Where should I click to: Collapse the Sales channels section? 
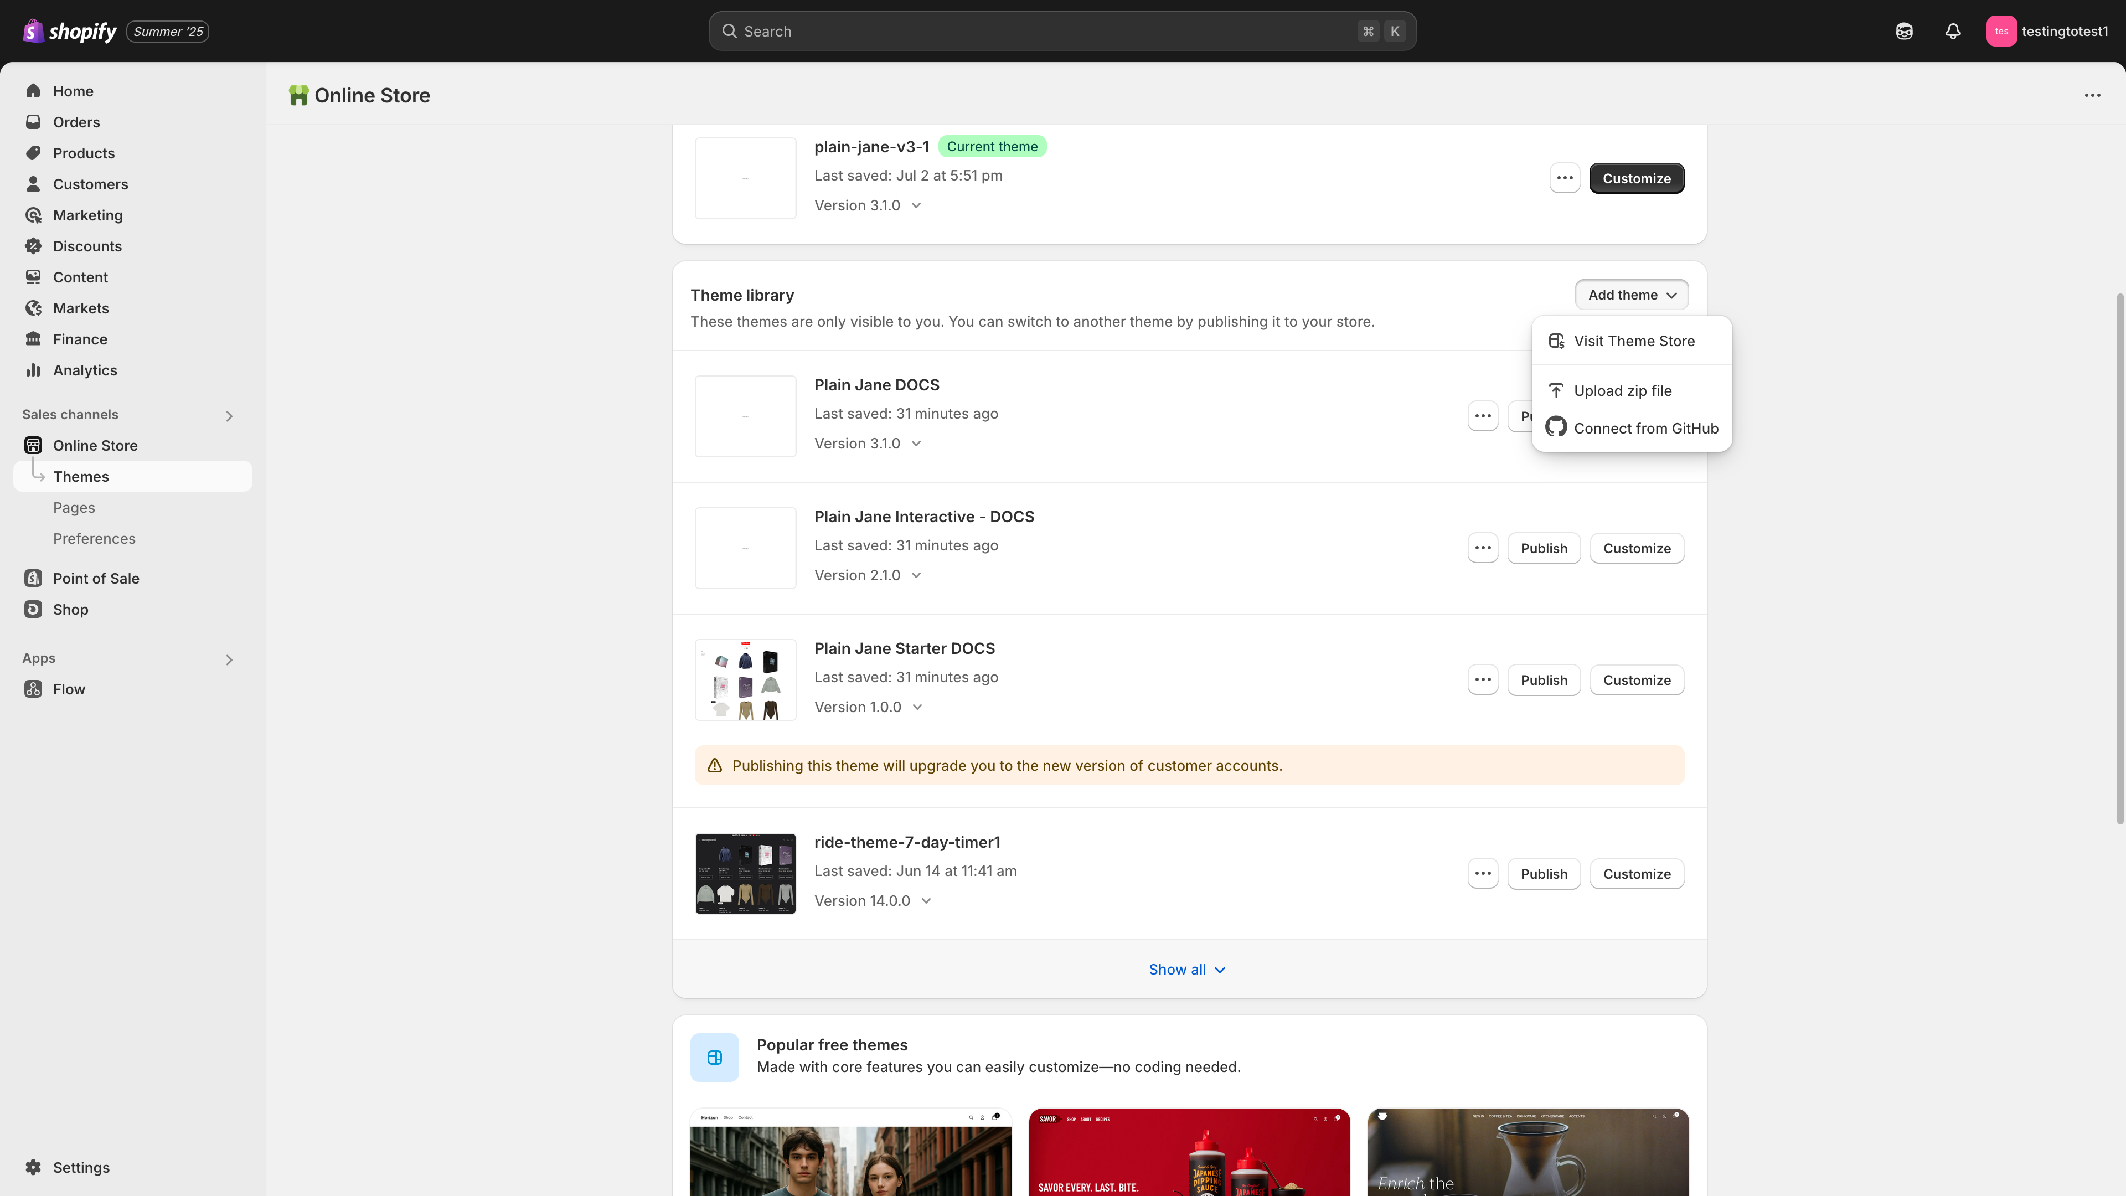[229, 416]
